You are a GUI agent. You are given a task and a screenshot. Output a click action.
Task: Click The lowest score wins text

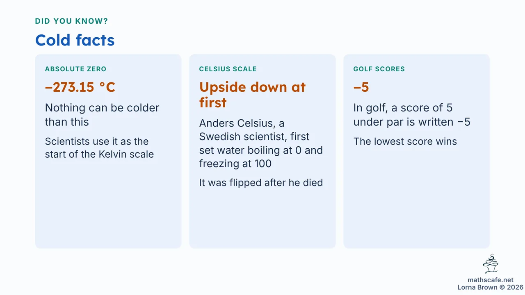coord(405,141)
